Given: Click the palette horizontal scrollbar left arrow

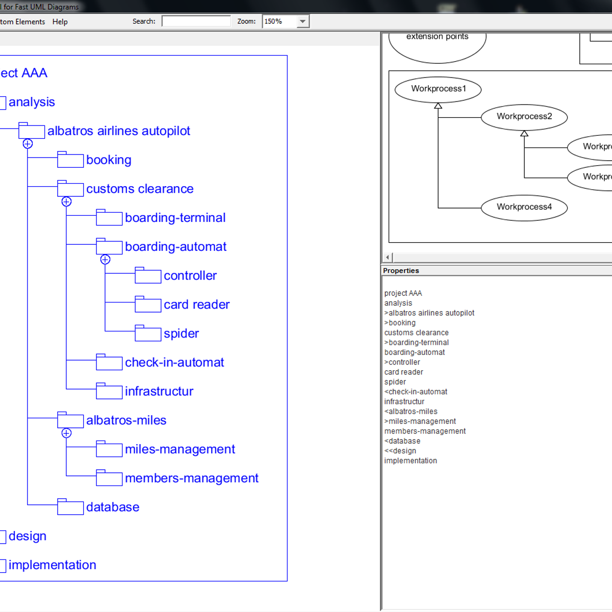Looking at the screenshot, I should [x=388, y=258].
